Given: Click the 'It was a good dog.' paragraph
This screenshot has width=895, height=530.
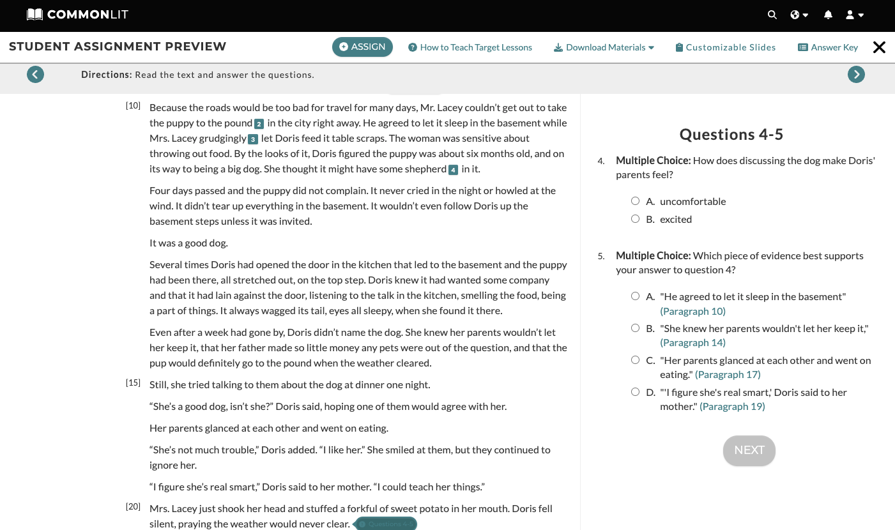Looking at the screenshot, I should pos(188,243).
